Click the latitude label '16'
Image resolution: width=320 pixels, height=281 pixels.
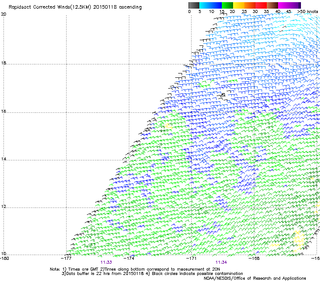[3, 111]
